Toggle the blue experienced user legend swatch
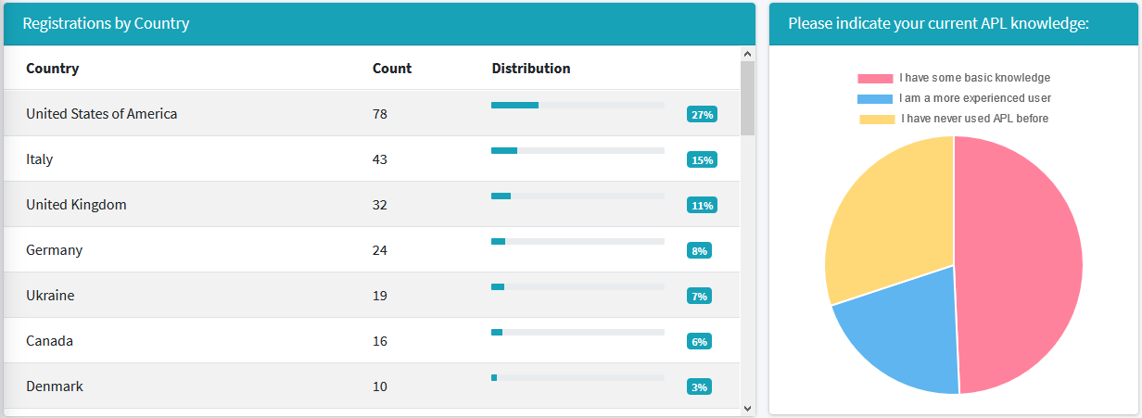 (x=875, y=98)
